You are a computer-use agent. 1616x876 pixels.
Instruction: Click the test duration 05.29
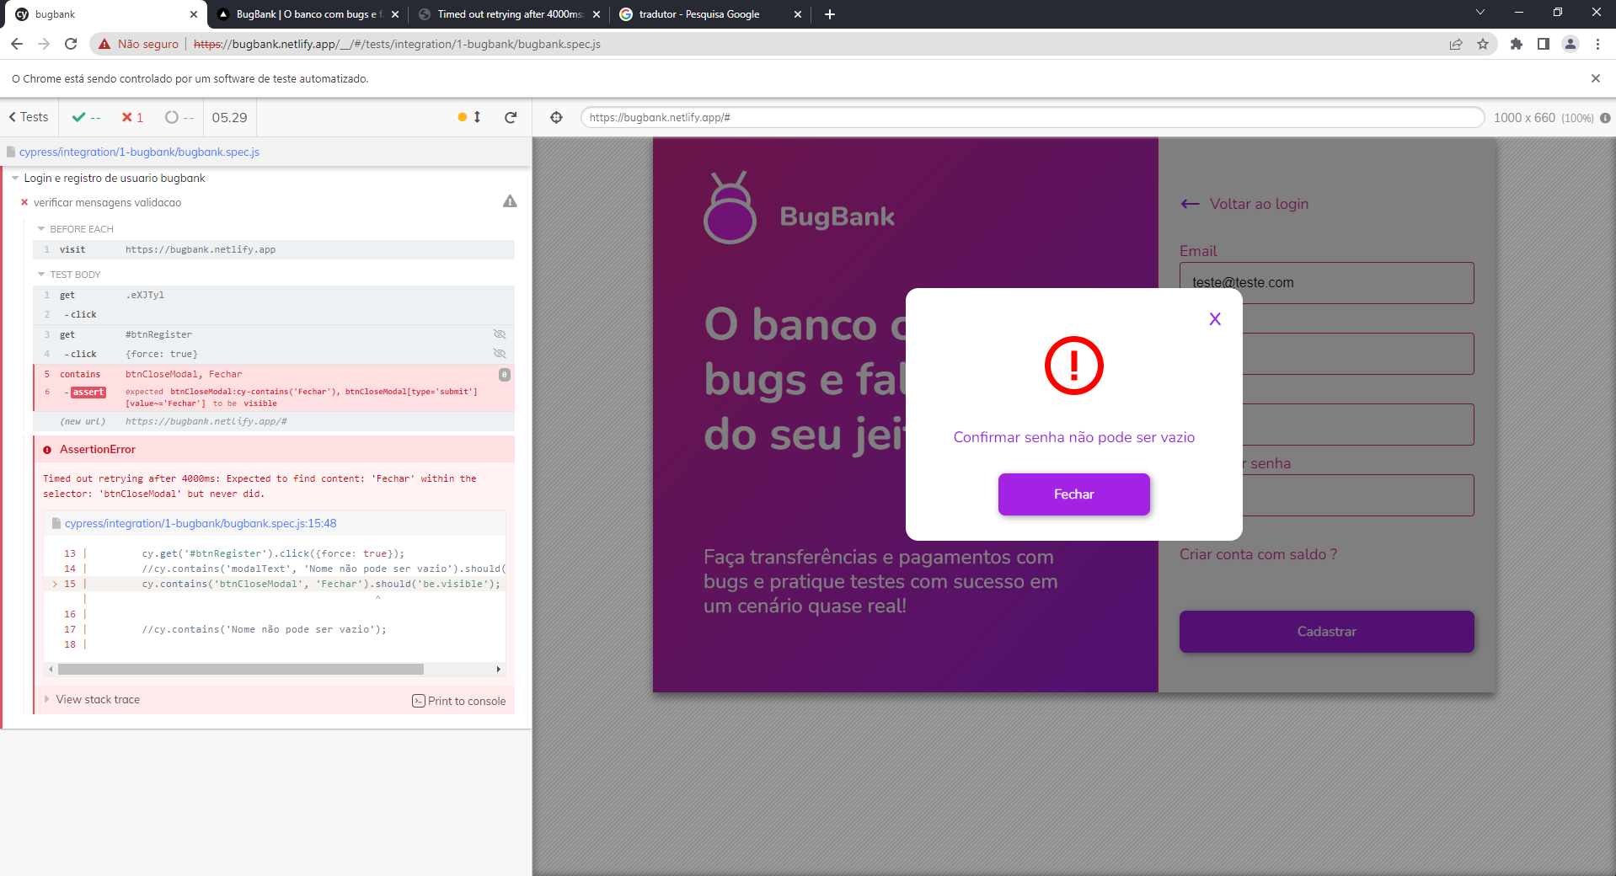pos(229,117)
